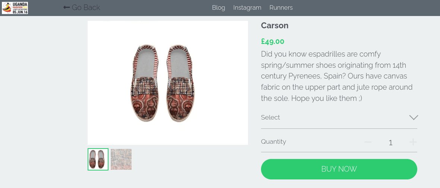This screenshot has height=188, width=440.
Task: Click the right shoe in main image
Action: click(180, 83)
